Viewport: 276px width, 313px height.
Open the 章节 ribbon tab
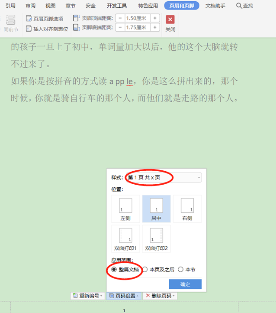point(71,6)
